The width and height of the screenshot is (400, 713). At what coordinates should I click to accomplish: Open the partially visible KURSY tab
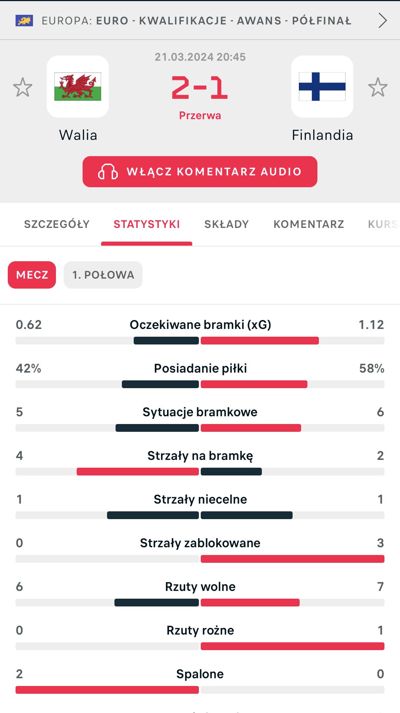click(x=383, y=224)
